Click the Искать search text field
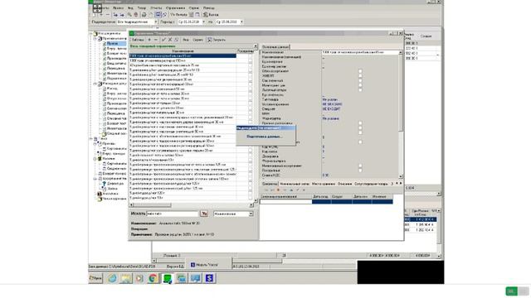This screenshot has height=298, width=531. [173, 214]
